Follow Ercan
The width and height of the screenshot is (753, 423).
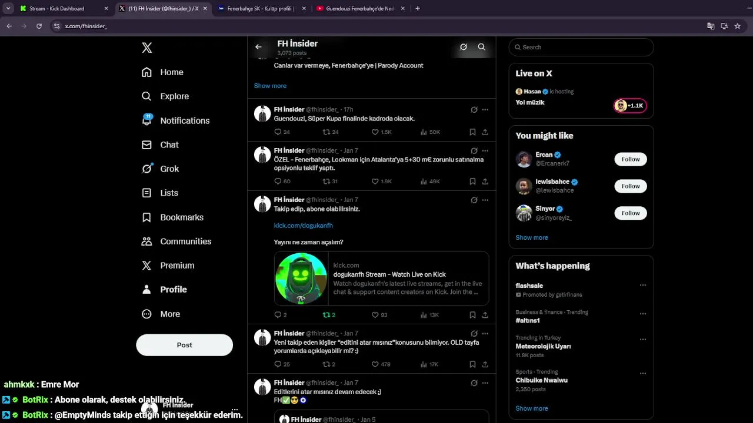631,159
